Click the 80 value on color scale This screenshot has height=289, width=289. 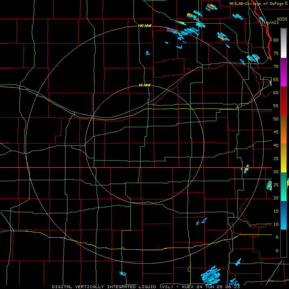pyautogui.click(x=276, y=40)
